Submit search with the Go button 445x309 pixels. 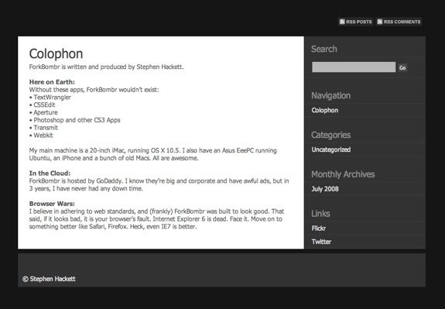coord(402,67)
